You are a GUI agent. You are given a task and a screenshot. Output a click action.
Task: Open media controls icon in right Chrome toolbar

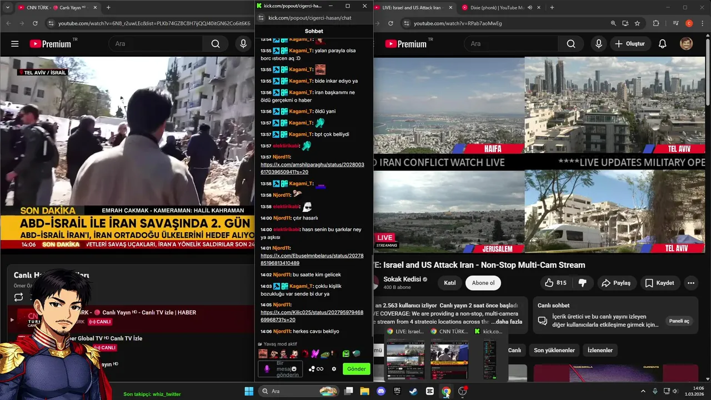coord(676,23)
